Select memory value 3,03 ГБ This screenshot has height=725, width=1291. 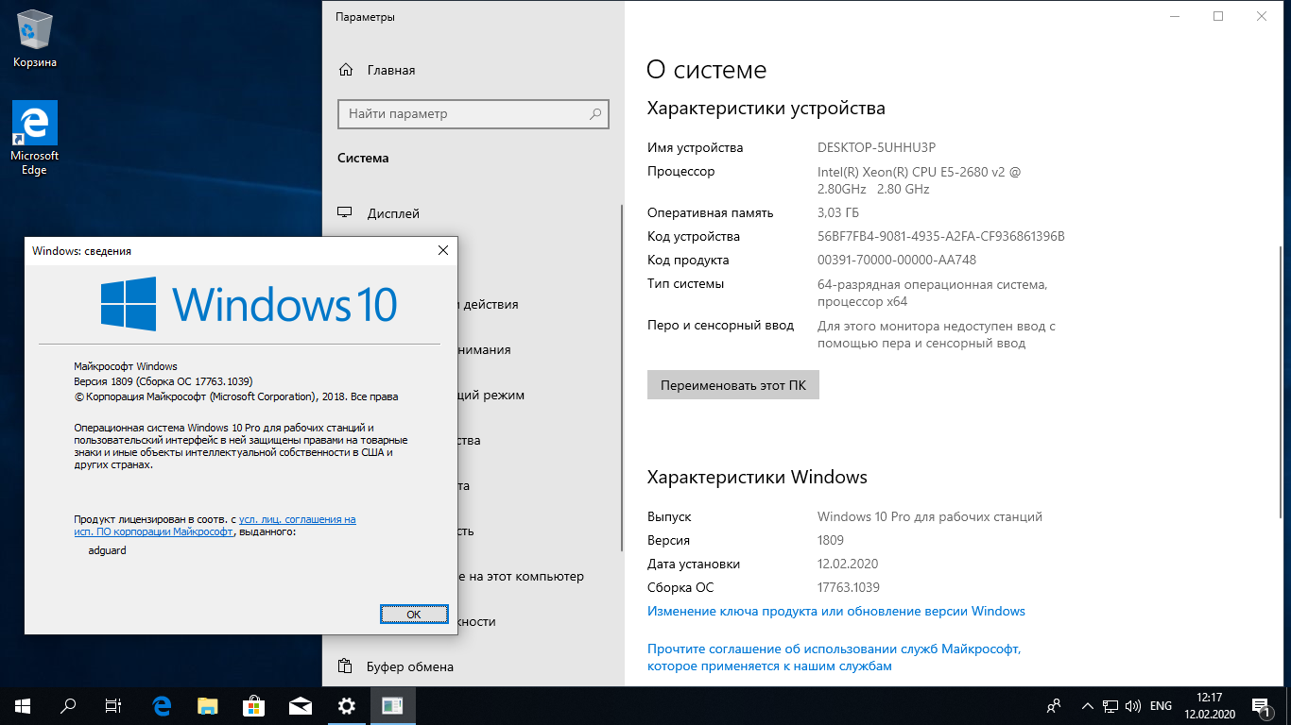click(838, 212)
